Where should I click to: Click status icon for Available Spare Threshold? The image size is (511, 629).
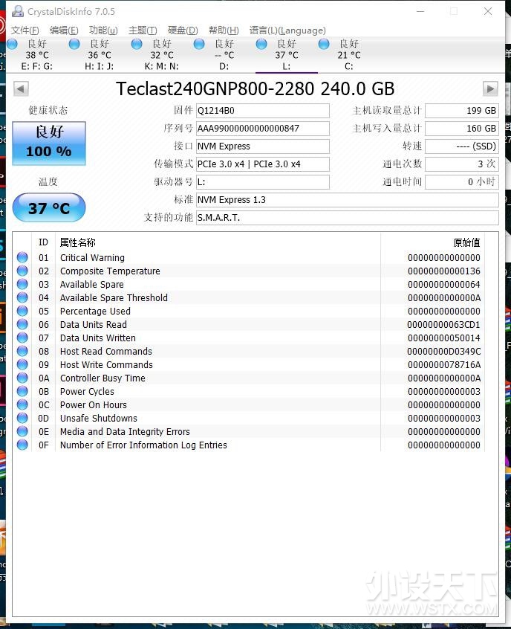point(22,297)
